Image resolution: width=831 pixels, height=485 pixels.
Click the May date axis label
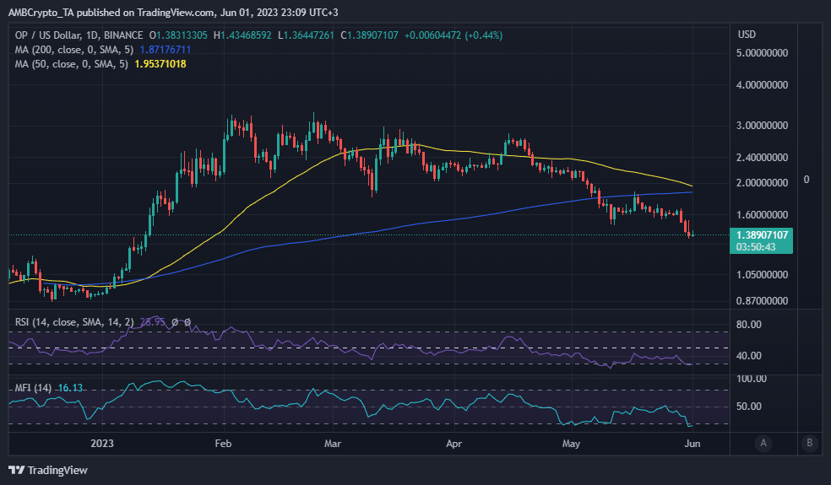pos(571,444)
